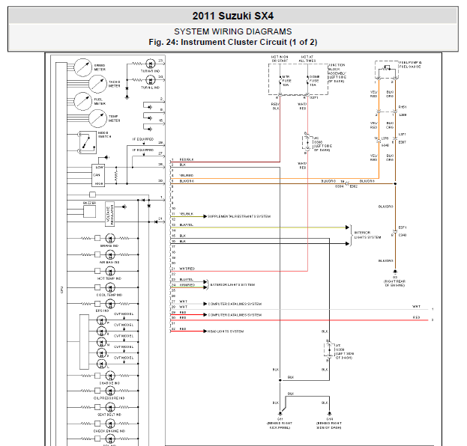Click the J/C connector symbol on the WHT/RED wire
The image size is (467, 446).
tap(307, 143)
